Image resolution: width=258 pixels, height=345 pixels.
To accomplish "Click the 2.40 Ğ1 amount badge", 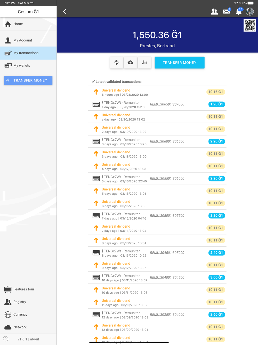I will click(216, 253).
